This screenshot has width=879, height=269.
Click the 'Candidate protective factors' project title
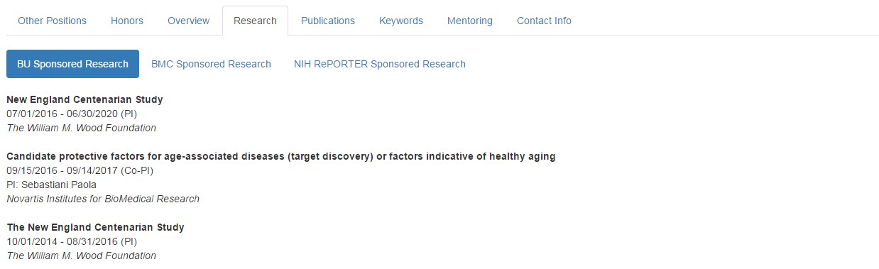tap(281, 156)
